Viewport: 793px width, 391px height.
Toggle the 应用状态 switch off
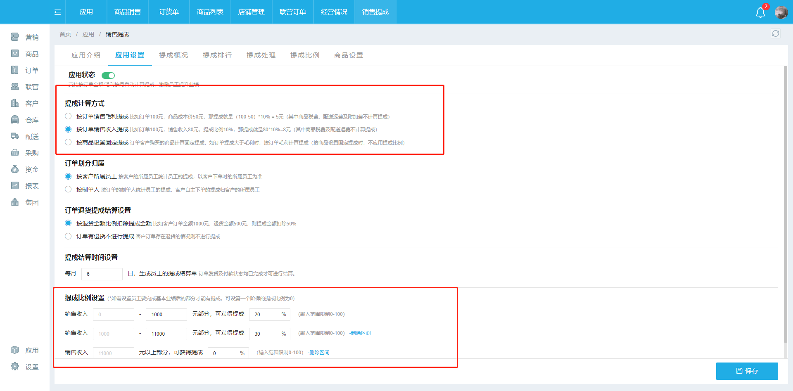108,76
